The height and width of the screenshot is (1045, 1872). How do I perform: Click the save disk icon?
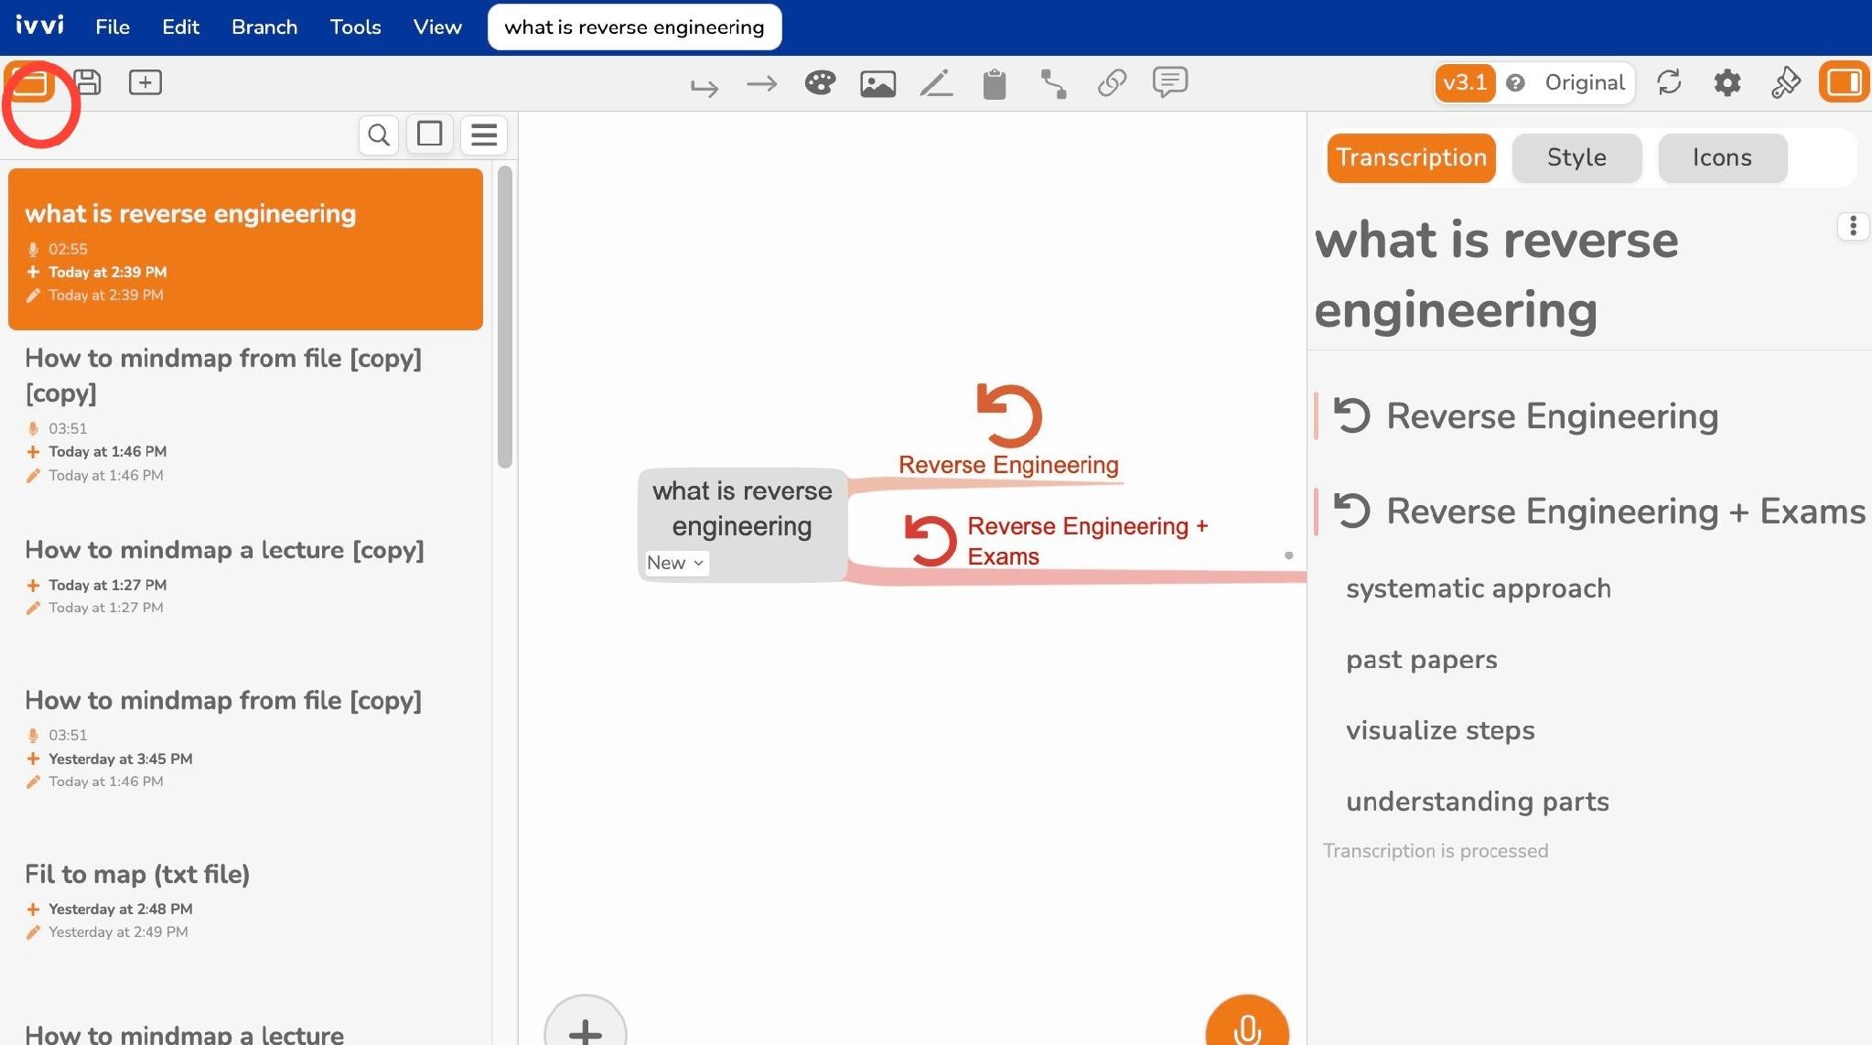pyautogui.click(x=88, y=82)
